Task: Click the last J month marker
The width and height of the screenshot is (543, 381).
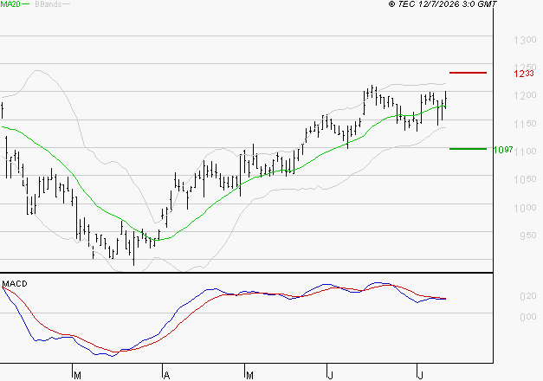Action: tap(420, 376)
